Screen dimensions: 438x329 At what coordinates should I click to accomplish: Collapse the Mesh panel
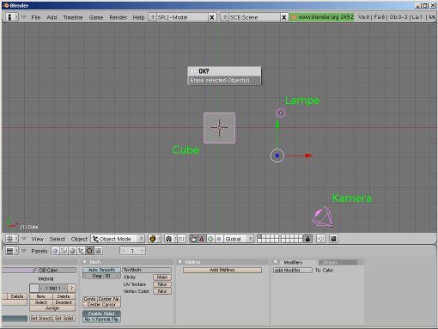[84, 262]
